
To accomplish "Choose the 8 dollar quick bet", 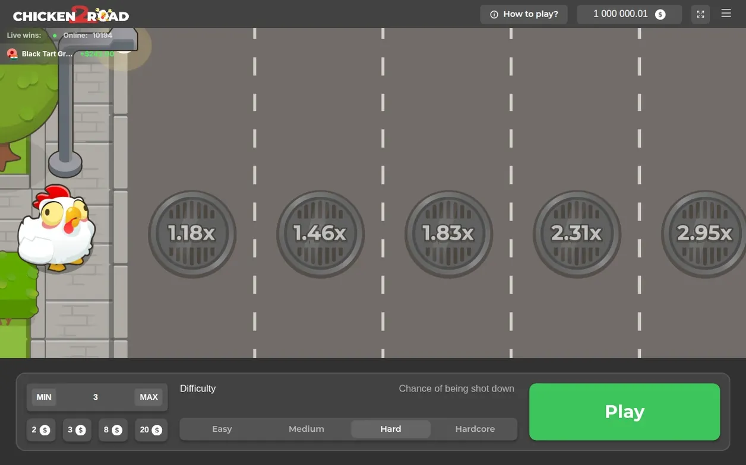I will tap(113, 429).
